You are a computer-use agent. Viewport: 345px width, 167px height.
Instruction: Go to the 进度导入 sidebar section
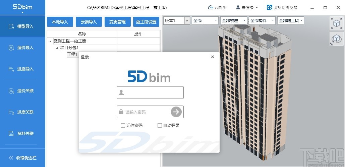(x=22, y=69)
